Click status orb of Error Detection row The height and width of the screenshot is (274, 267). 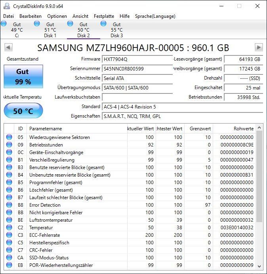(9, 205)
